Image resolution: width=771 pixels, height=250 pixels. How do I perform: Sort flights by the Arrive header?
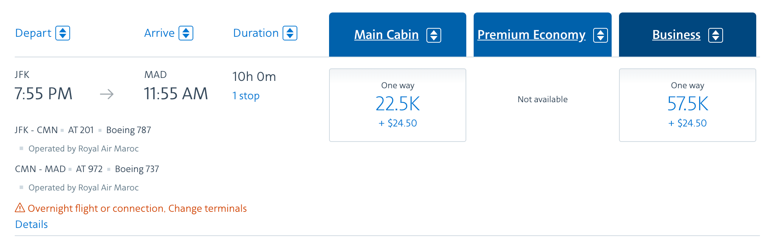tap(159, 33)
